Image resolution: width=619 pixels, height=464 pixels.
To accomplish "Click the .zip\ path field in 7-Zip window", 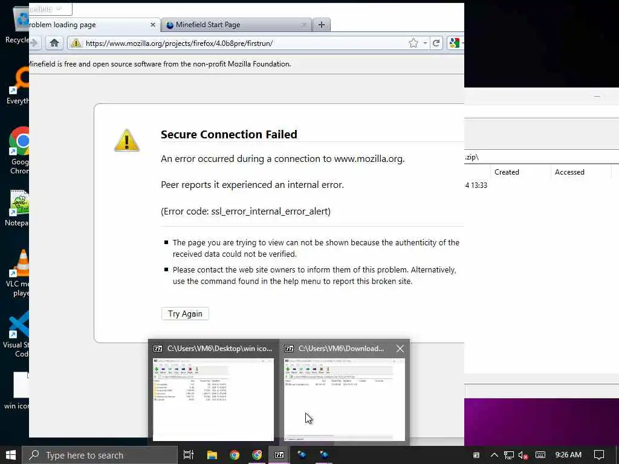I will pyautogui.click(x=542, y=157).
